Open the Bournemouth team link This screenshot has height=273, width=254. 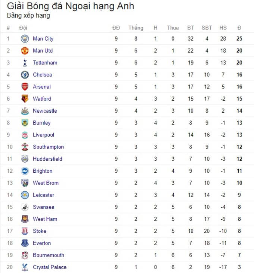point(49,255)
